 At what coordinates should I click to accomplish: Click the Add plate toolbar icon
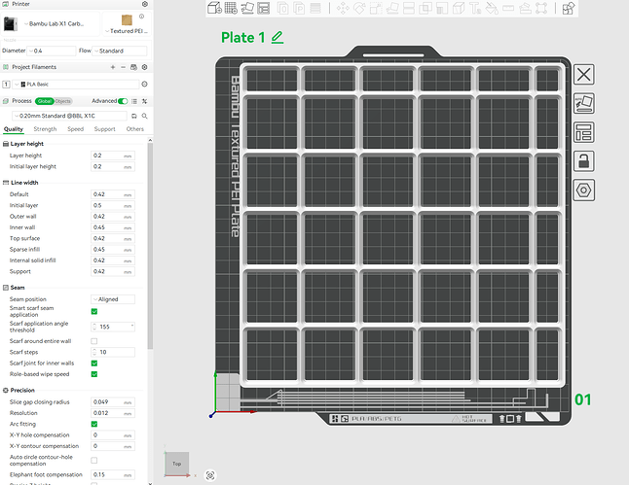click(x=231, y=8)
